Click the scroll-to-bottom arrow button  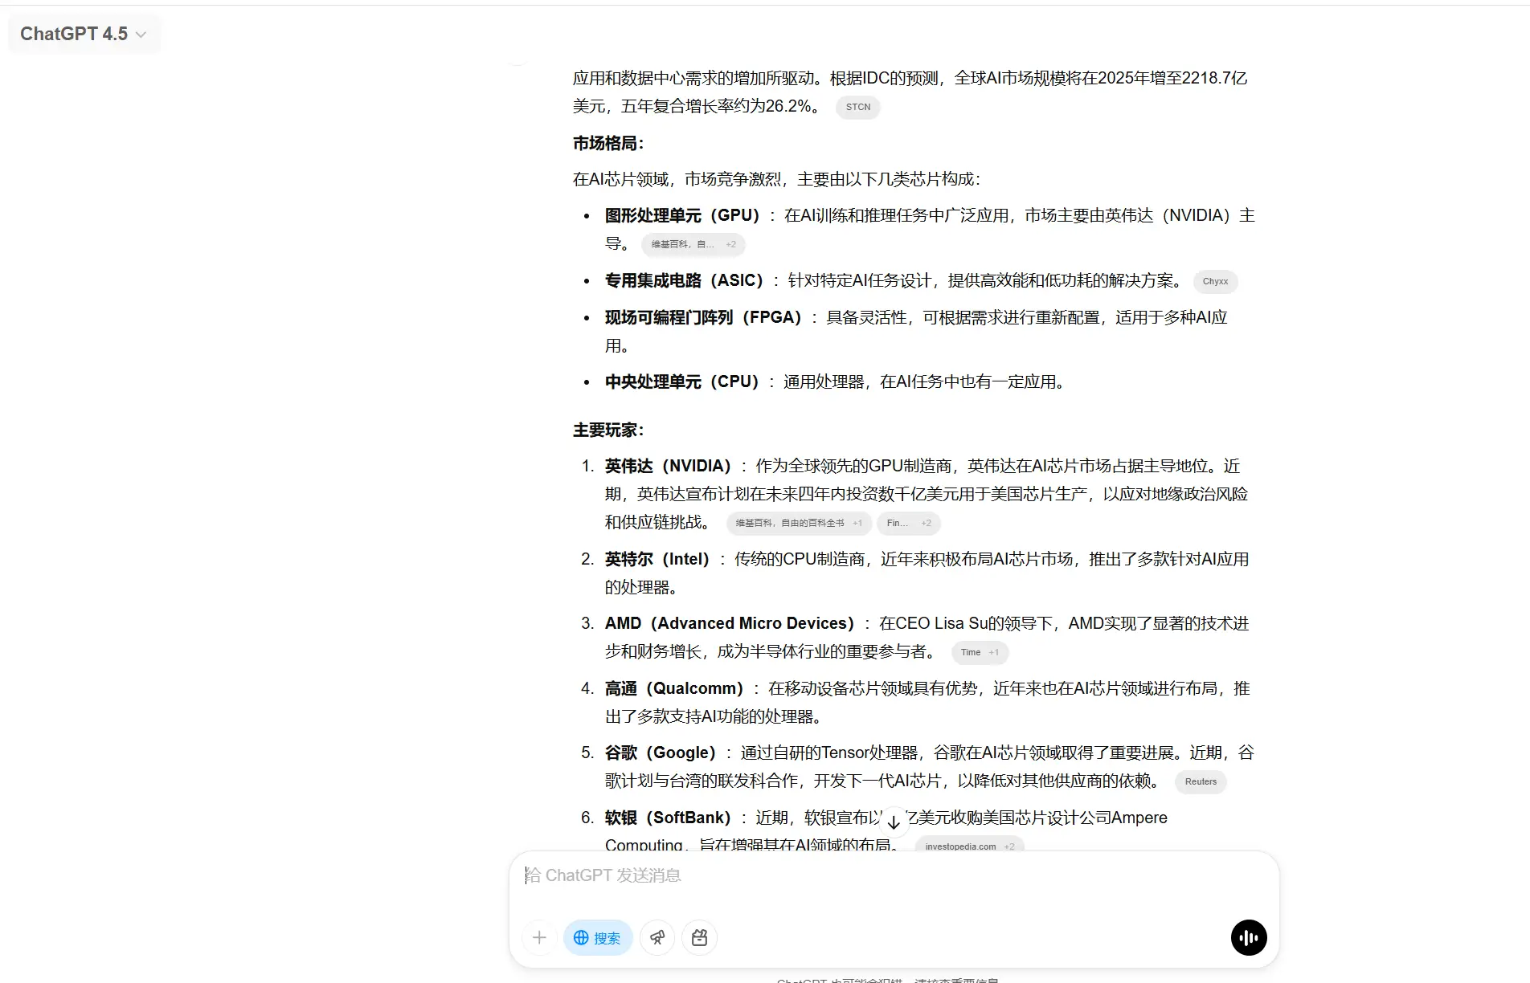tap(894, 822)
